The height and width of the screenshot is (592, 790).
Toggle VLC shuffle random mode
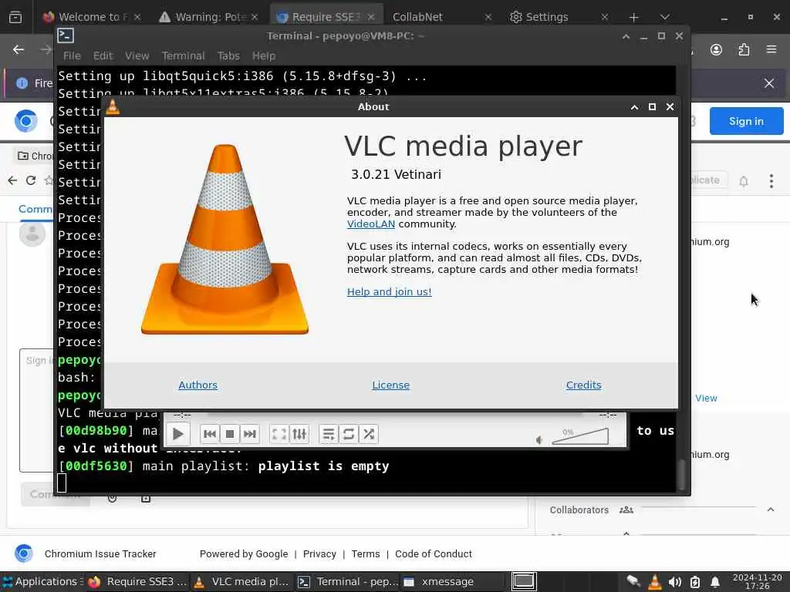click(369, 434)
